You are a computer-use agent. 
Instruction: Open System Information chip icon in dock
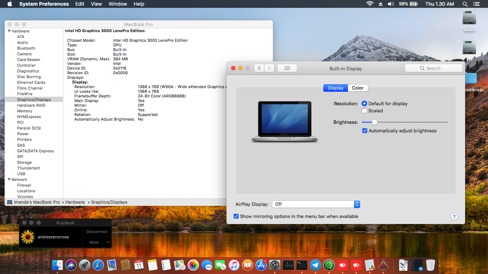(383, 265)
